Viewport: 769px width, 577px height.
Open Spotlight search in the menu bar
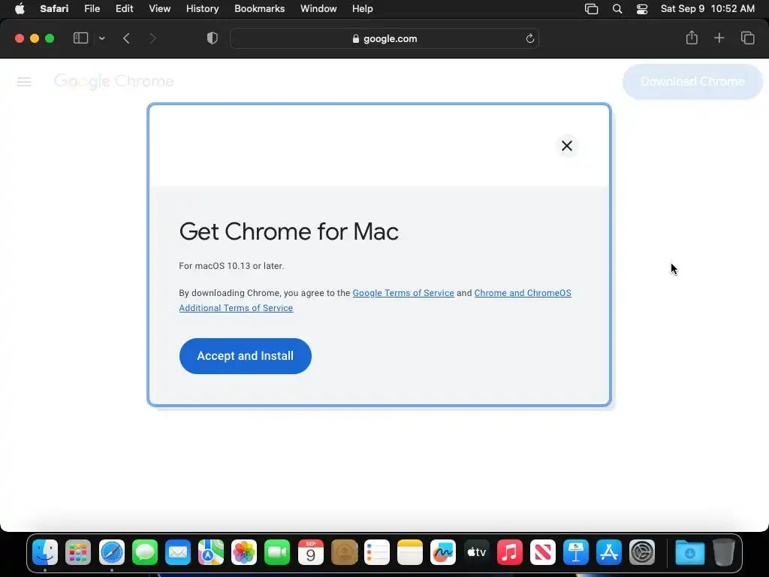coord(617,9)
